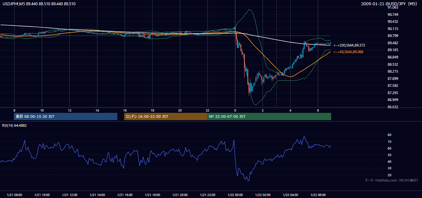Viewport: 422px width, 198px height.
Task: Select the ロンドン 16:00-22:00 JST session bar
Action: [165, 116]
